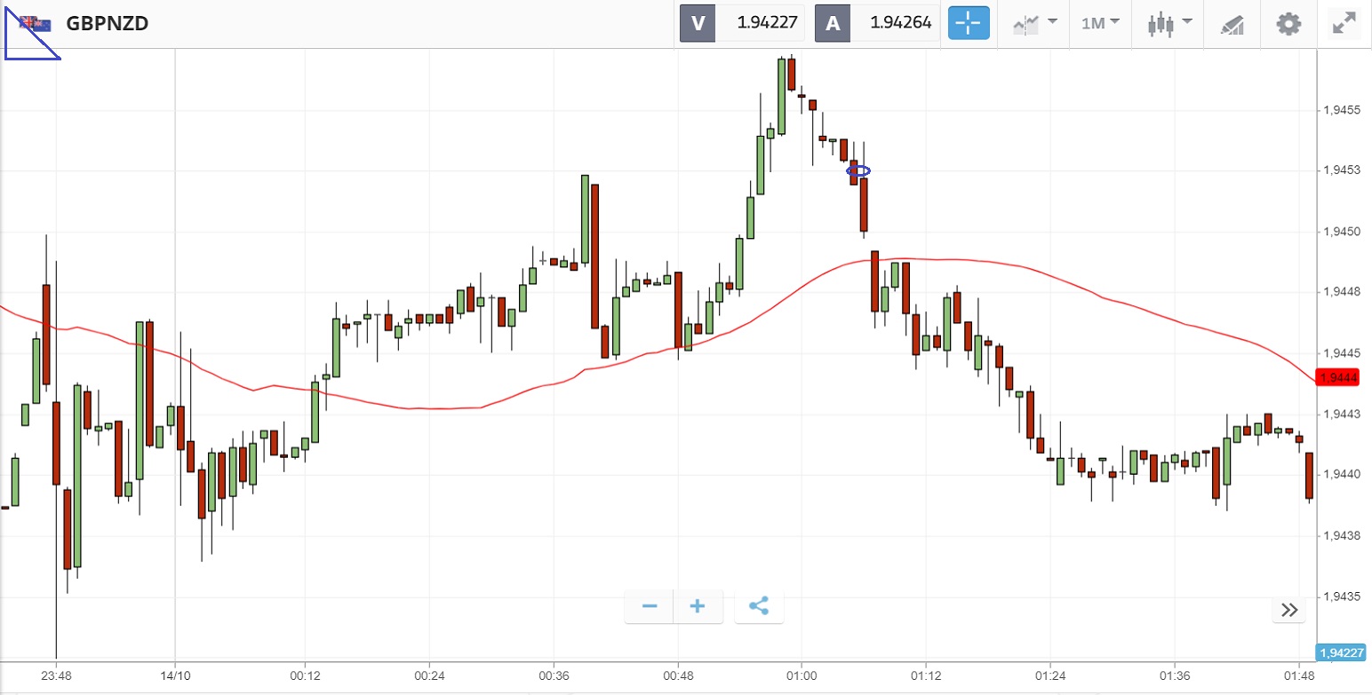1372x695 pixels.
Task: Select the blue ellipse drawing on chart
Action: pyautogui.click(x=858, y=170)
